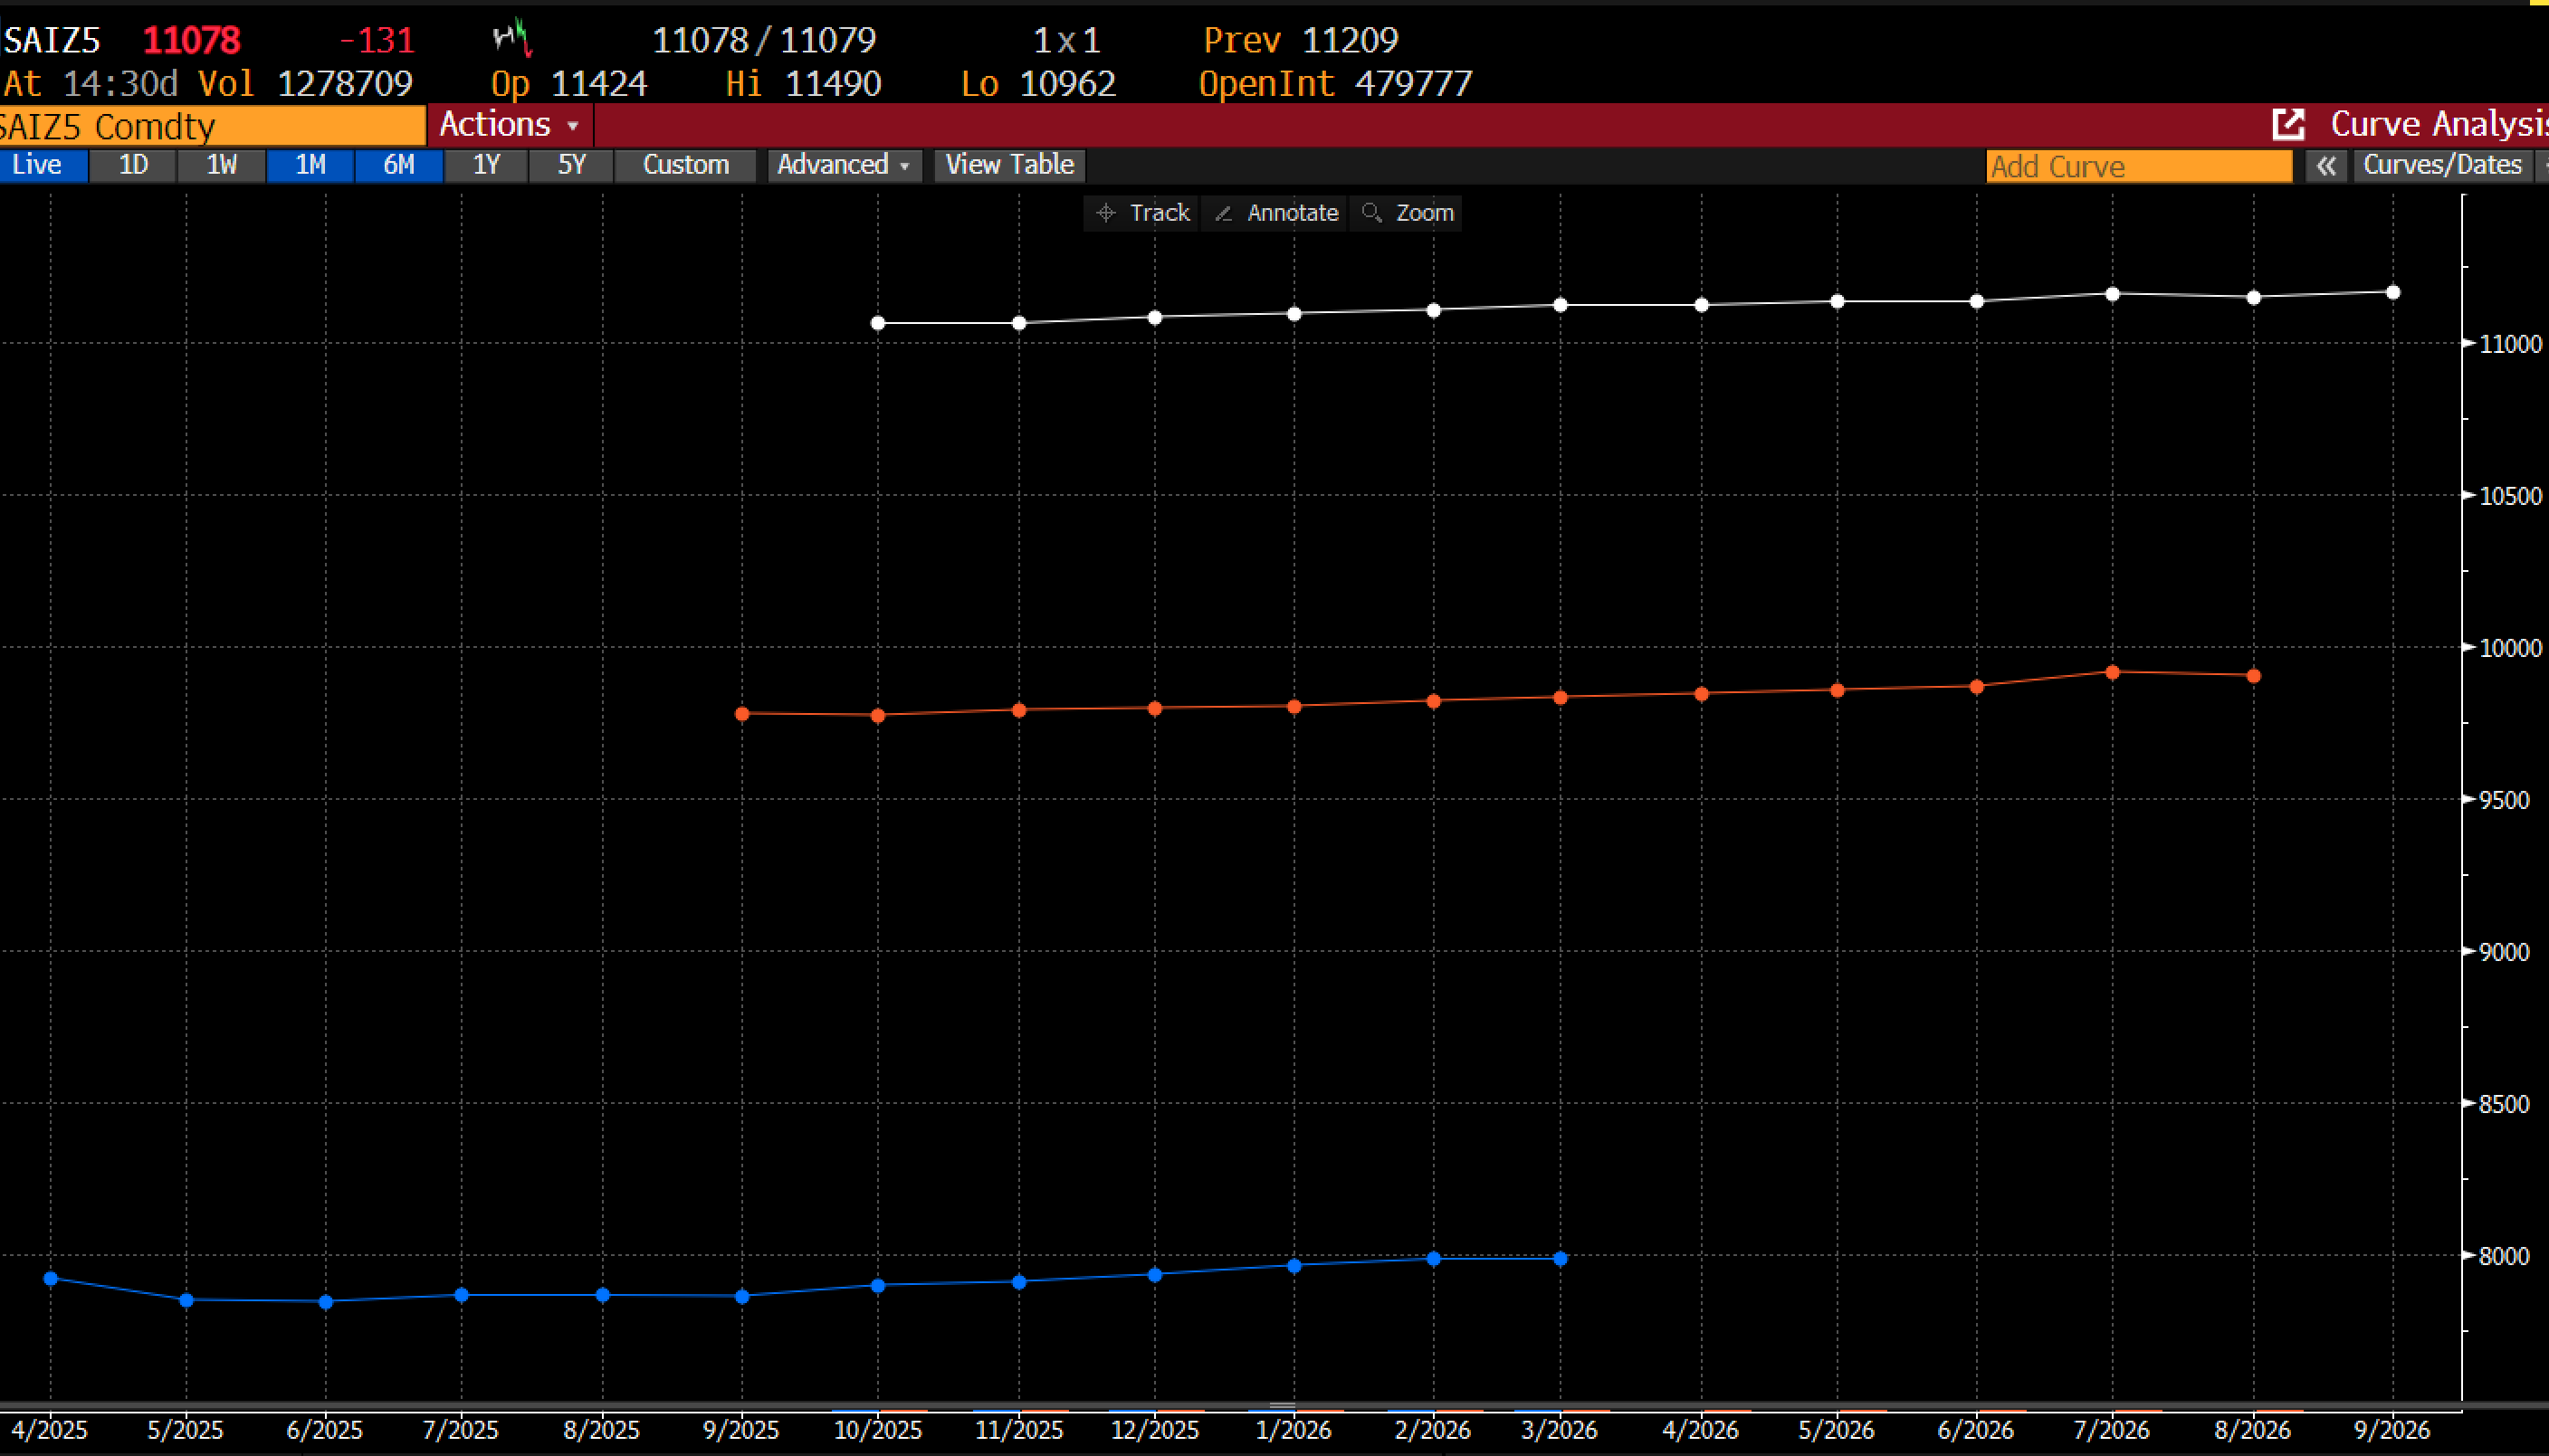Click the View Table button

(1009, 165)
